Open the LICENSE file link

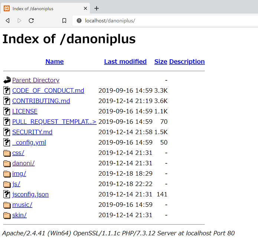[x=25, y=111]
